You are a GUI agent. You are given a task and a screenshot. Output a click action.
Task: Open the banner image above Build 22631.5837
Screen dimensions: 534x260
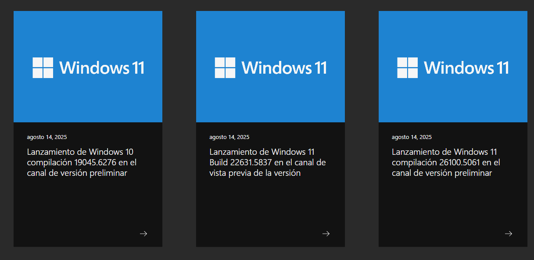(x=270, y=67)
